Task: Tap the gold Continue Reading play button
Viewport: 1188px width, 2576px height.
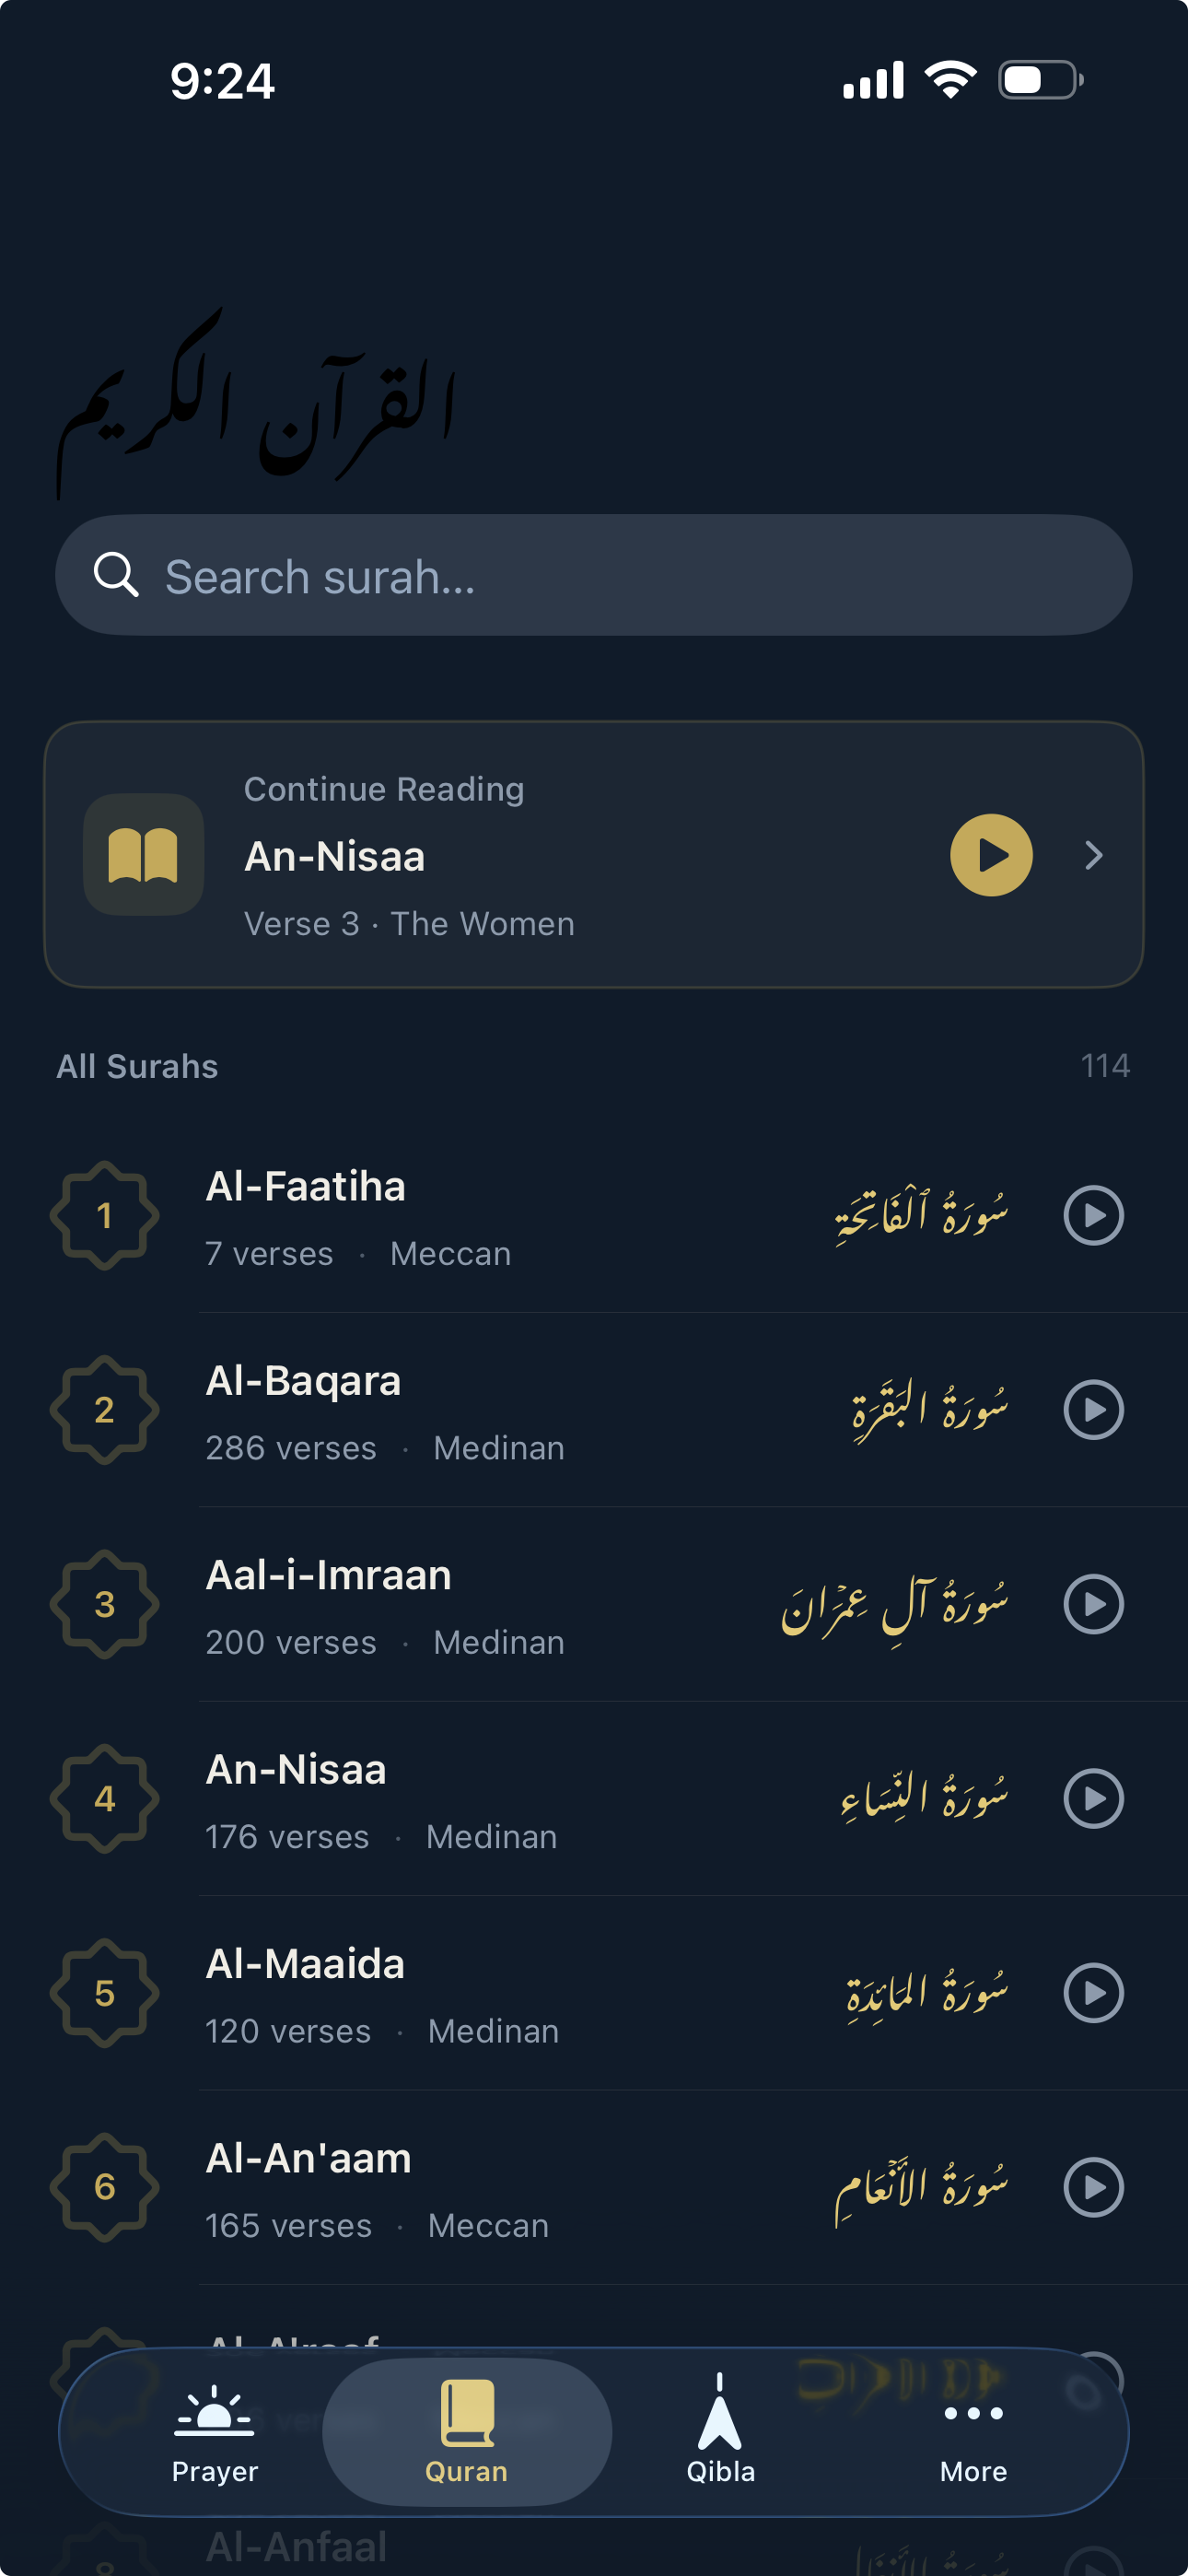Action: click(x=990, y=855)
